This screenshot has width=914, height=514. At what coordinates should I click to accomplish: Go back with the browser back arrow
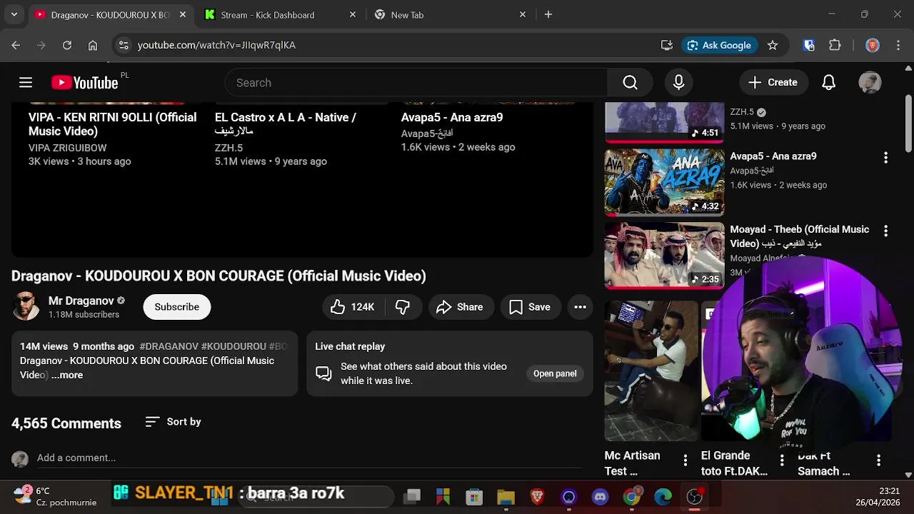click(16, 45)
